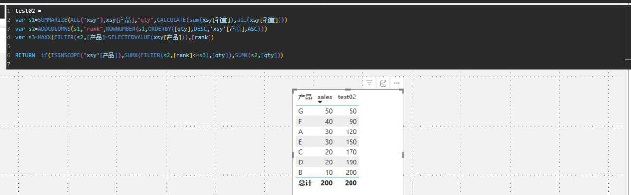
Task: Click row B value 200 in test02
Action: click(x=351, y=172)
